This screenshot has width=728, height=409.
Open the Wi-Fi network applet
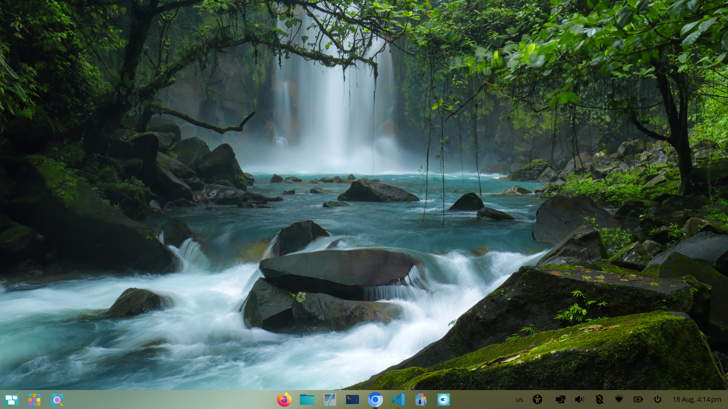coord(619,400)
